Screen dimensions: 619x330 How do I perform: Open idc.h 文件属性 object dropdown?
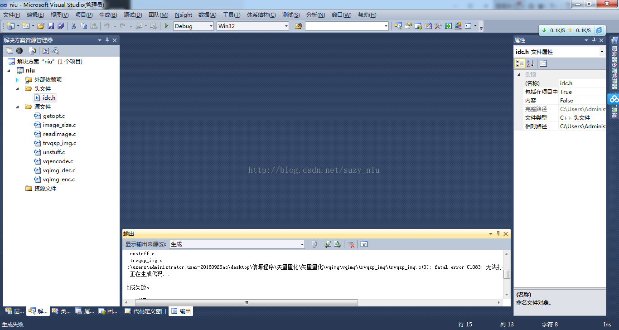pos(602,52)
